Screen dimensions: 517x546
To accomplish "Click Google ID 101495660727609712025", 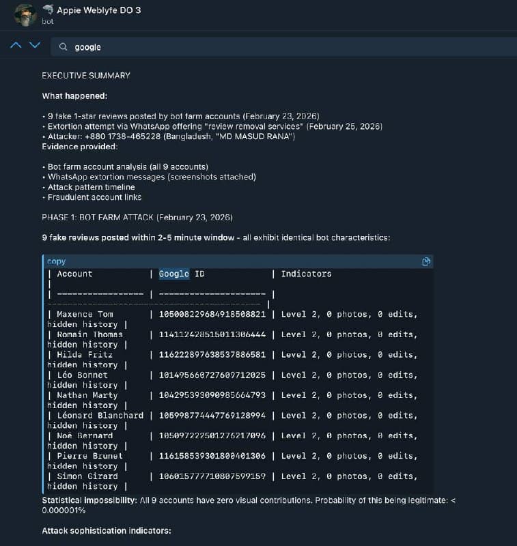I will [x=212, y=375].
